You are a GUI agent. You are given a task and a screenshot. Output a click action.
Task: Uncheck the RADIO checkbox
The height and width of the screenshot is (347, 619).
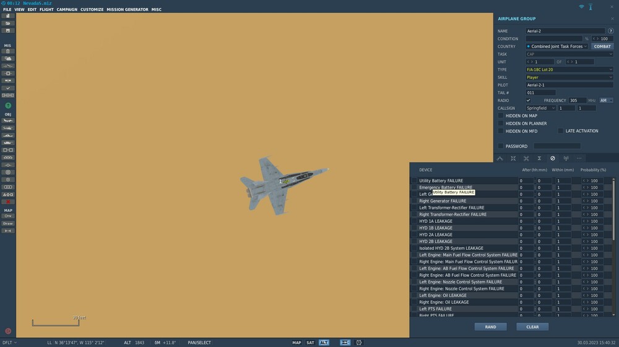click(528, 101)
